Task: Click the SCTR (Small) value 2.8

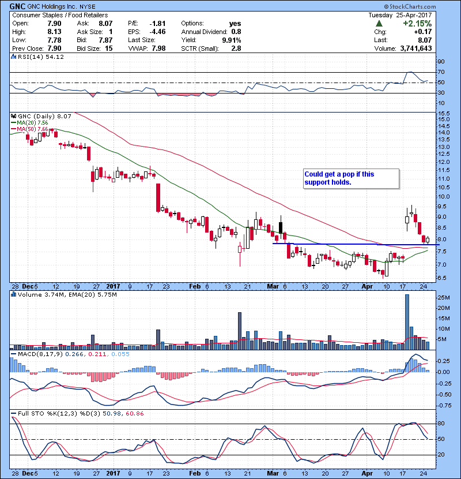Action: (x=236, y=48)
